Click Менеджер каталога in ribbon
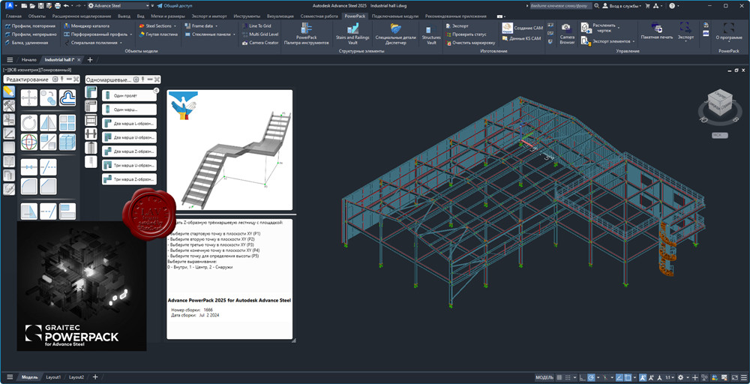Viewport: 750px width, 384px height. pos(87,25)
